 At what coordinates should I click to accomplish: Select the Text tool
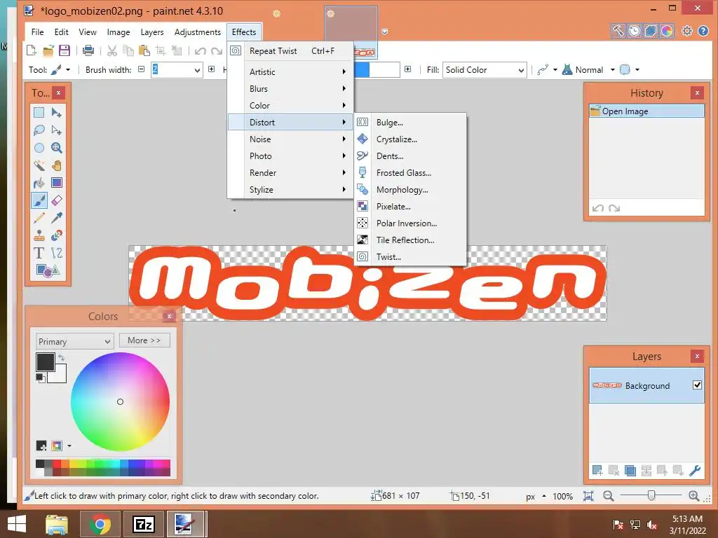pos(39,252)
